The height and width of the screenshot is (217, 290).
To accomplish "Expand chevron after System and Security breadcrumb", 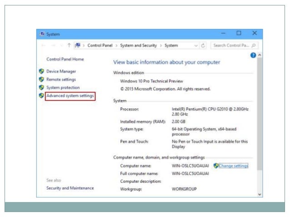I will point(161,46).
